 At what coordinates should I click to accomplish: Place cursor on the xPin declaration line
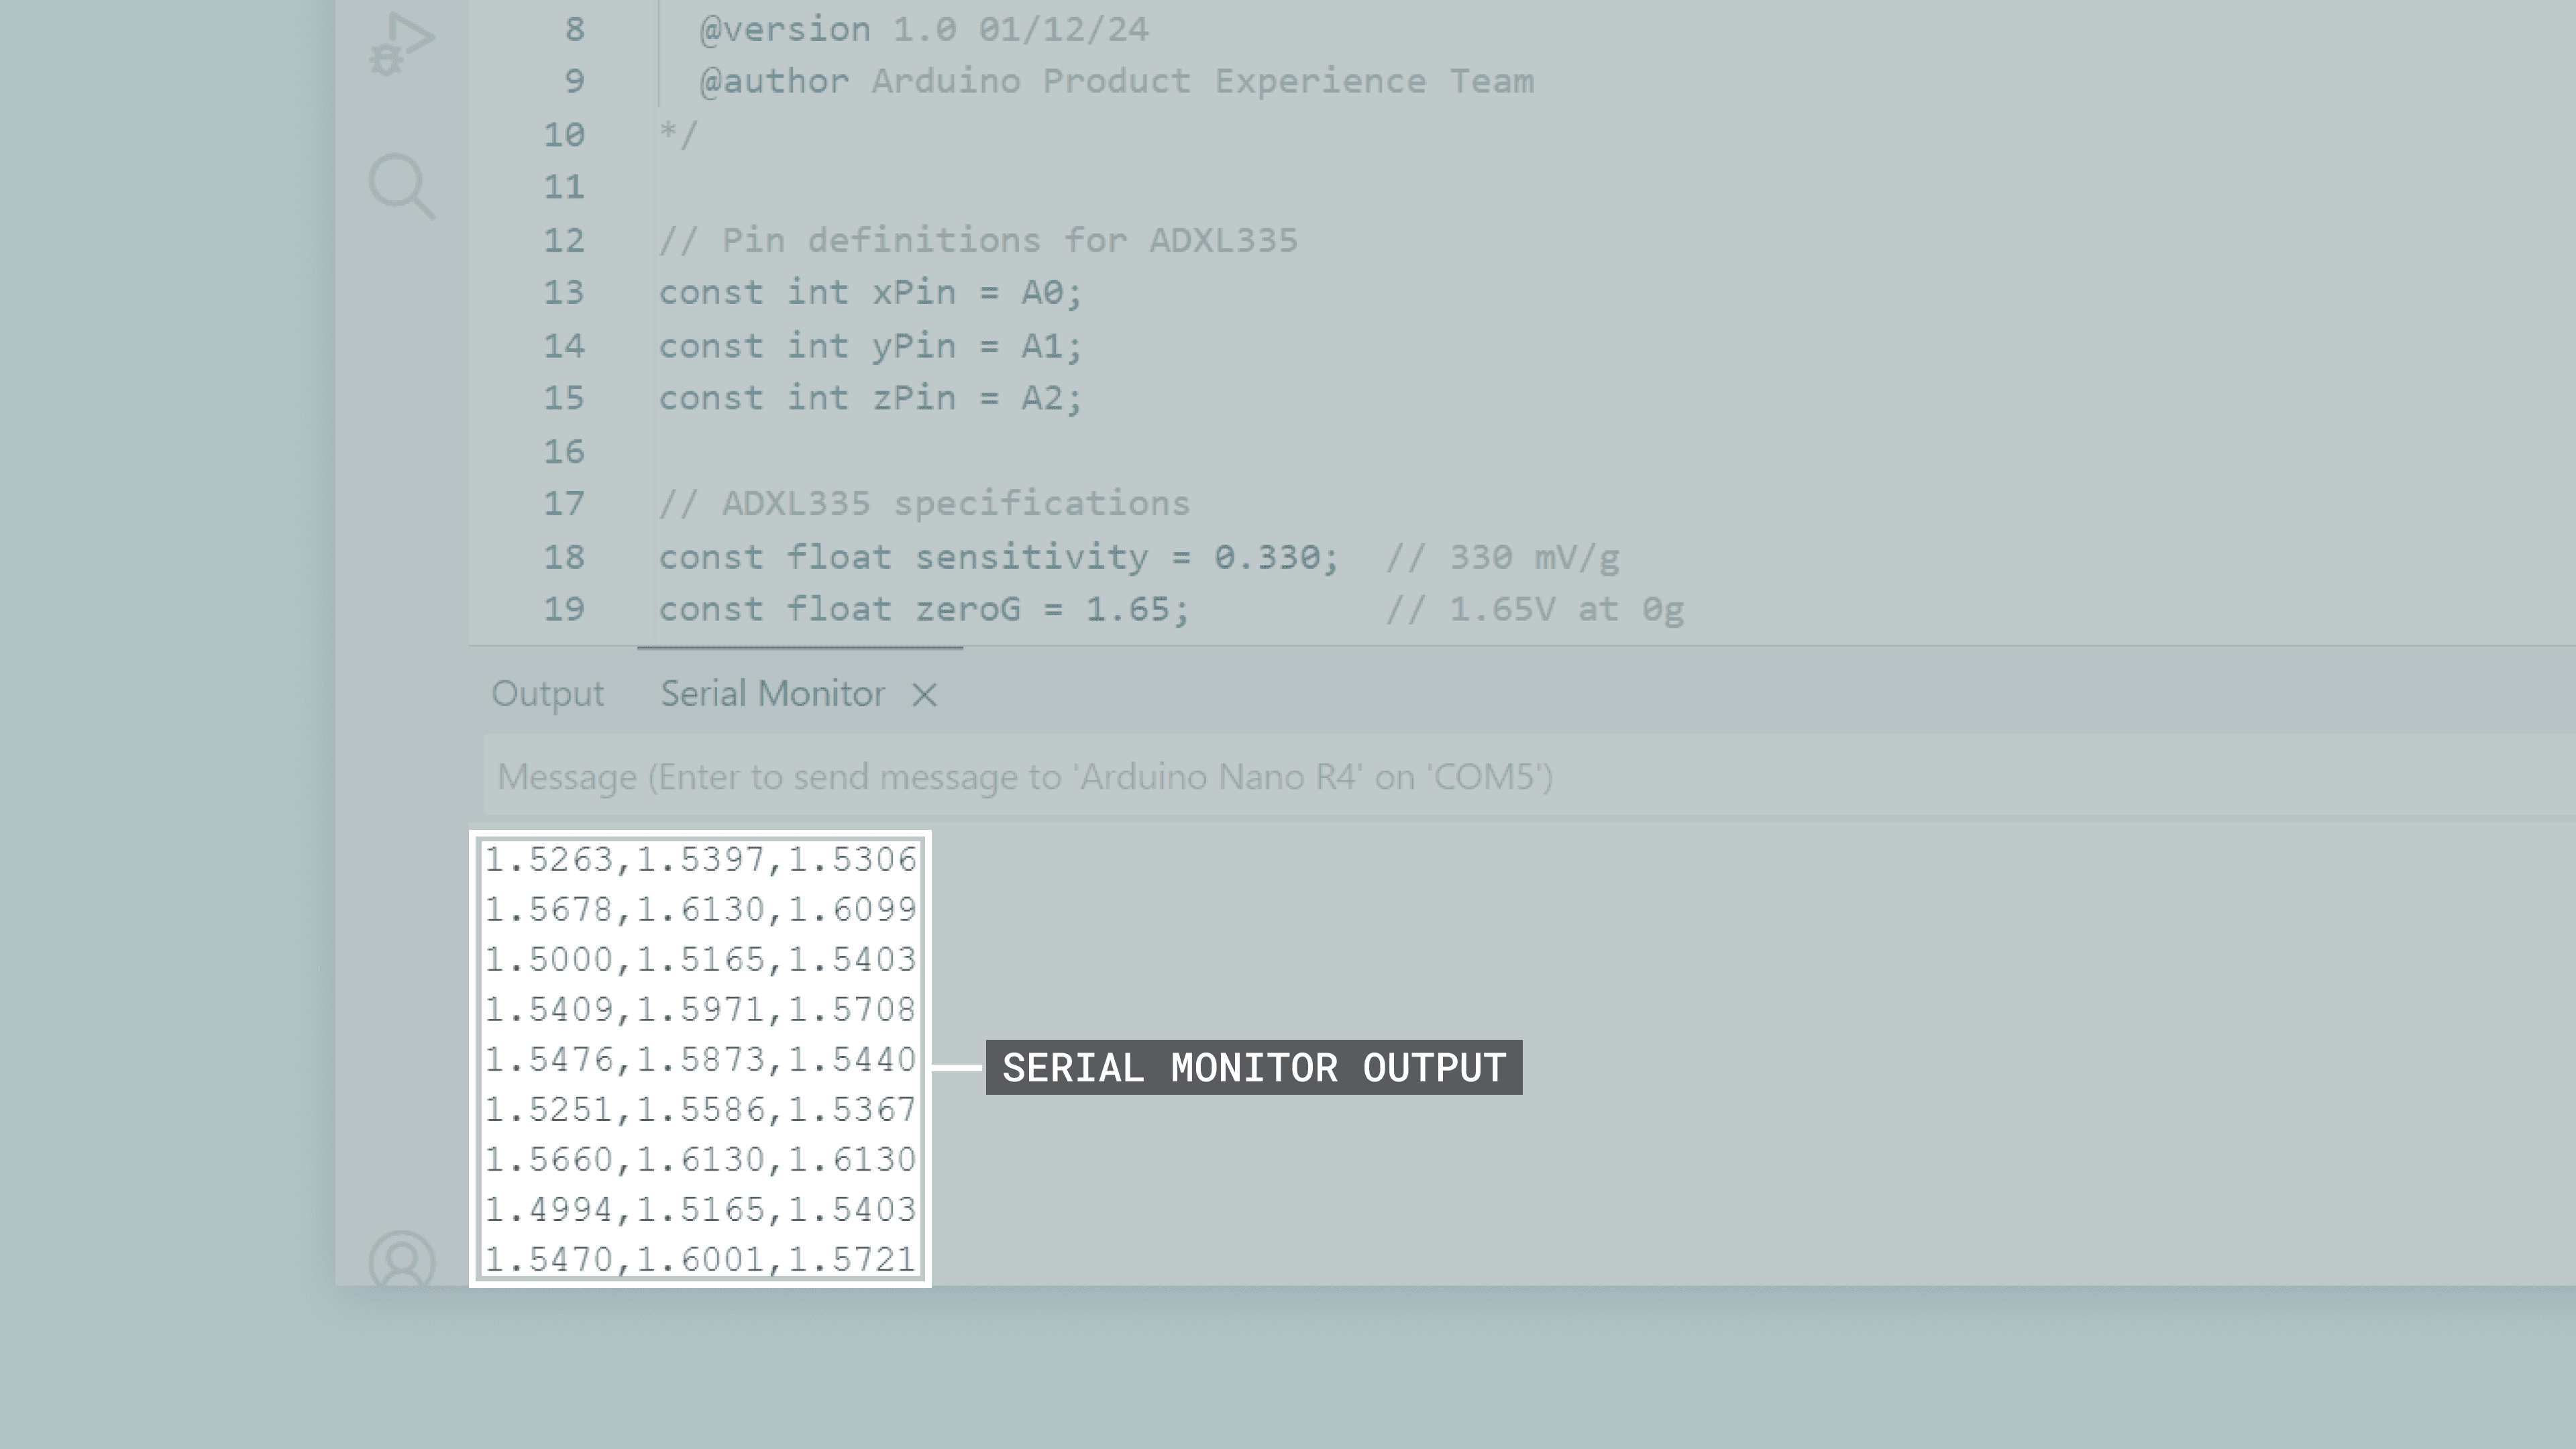[870, 293]
